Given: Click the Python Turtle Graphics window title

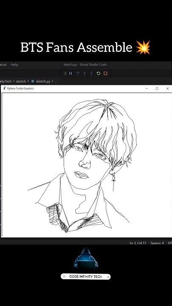Looking at the screenshot, I should tap(20, 88).
